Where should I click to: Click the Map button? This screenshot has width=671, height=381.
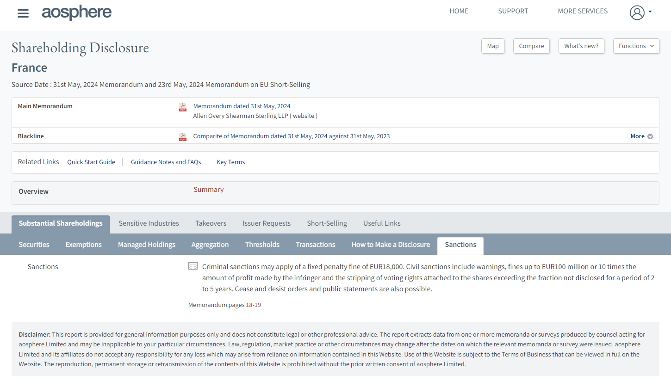pyautogui.click(x=492, y=46)
